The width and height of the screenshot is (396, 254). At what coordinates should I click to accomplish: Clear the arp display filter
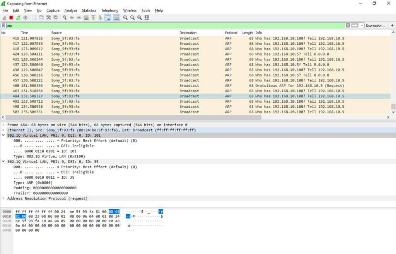(347, 25)
